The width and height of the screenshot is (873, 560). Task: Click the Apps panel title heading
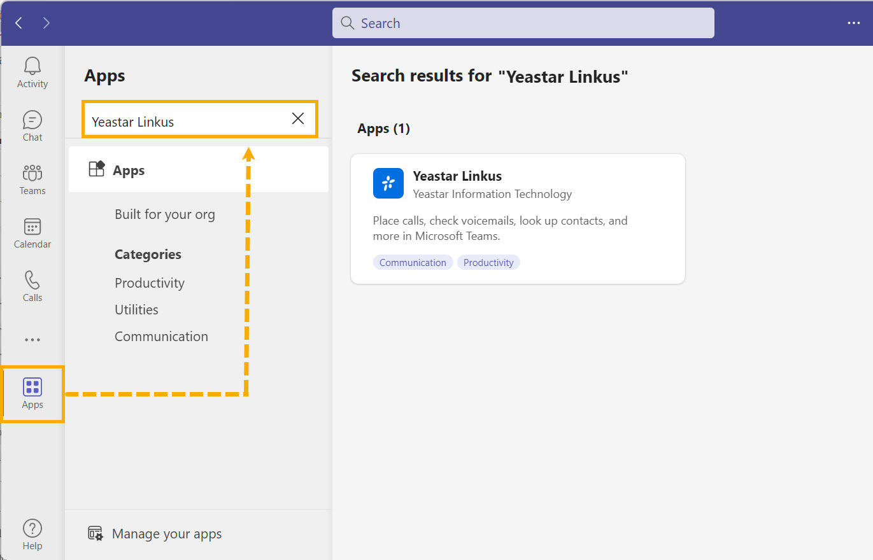104,76
